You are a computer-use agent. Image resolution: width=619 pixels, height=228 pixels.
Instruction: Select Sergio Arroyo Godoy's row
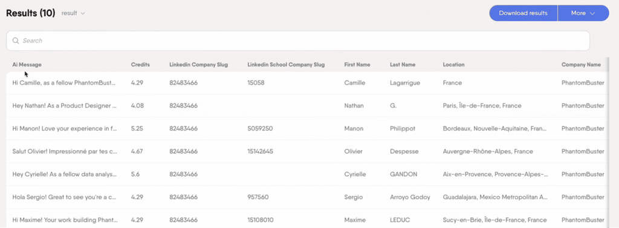point(306,197)
